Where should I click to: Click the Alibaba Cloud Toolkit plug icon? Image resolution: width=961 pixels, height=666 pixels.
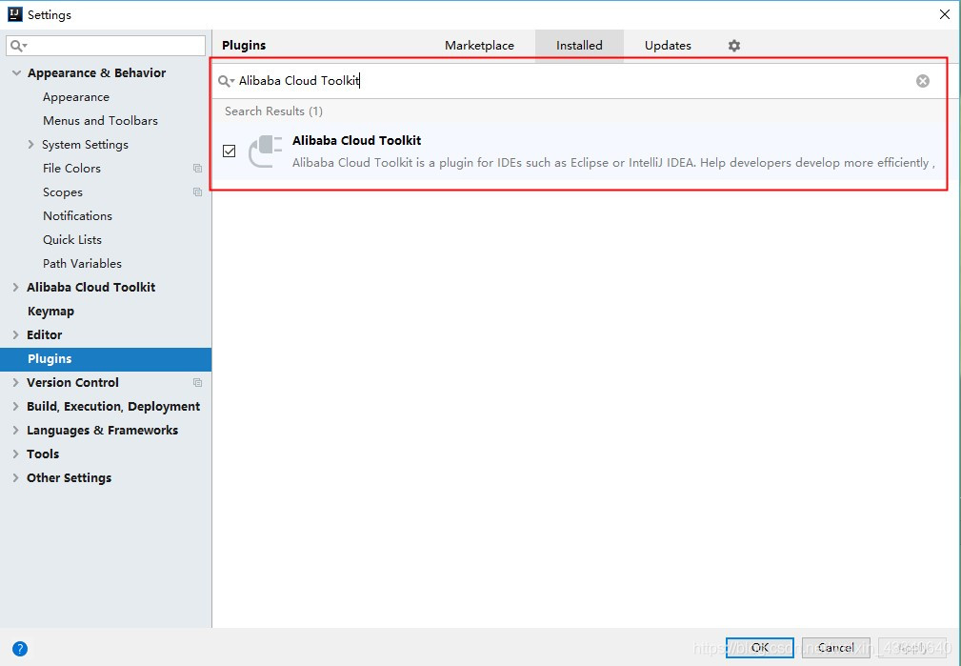coord(266,151)
